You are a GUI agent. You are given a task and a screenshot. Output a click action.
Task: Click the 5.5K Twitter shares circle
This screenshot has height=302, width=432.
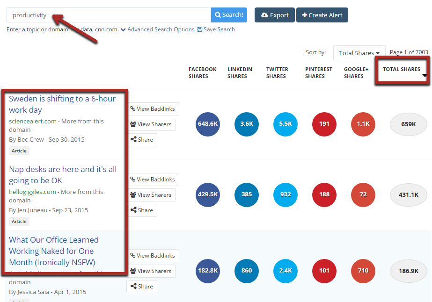[x=286, y=124]
